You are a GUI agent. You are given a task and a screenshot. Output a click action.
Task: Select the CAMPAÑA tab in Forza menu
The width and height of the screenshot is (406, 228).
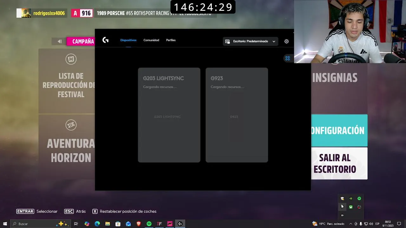point(81,41)
